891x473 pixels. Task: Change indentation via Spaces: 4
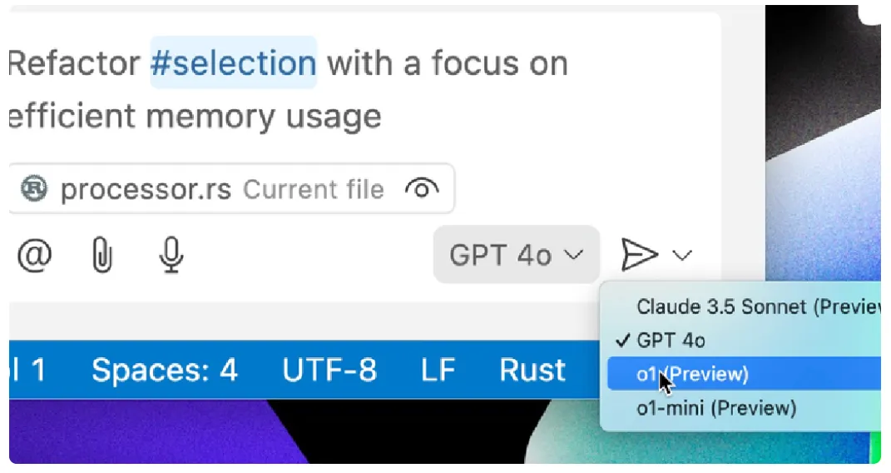pyautogui.click(x=164, y=370)
